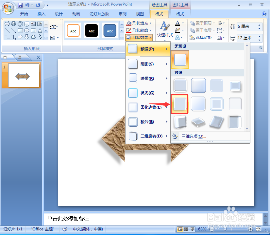Decrease shape width with down spinner
The height and width of the screenshot is (235, 270).
[x=259, y=40]
